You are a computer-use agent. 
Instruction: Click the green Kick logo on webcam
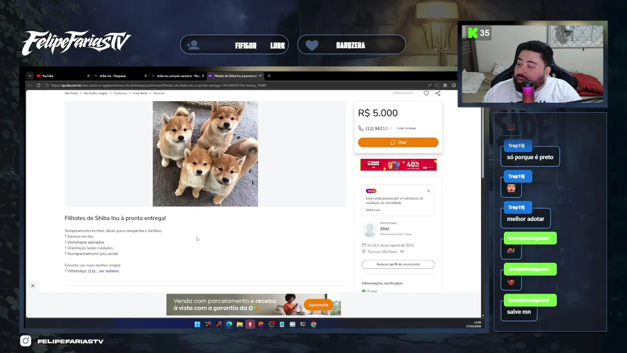click(473, 33)
